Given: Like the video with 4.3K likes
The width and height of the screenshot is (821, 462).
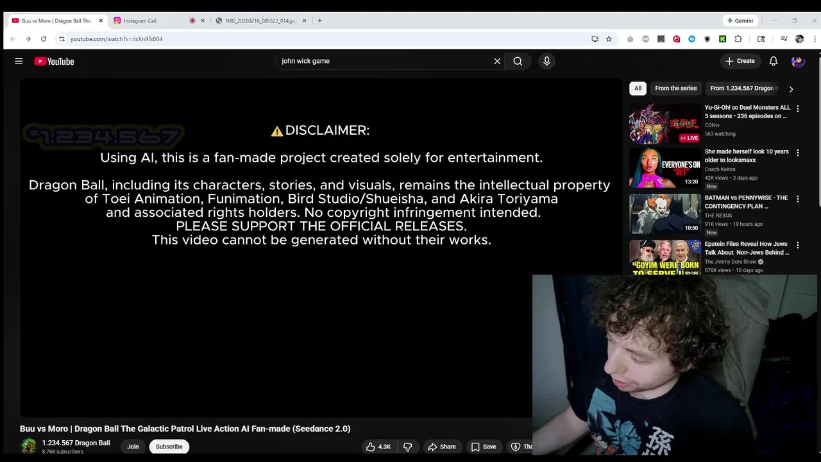Looking at the screenshot, I should pyautogui.click(x=378, y=447).
